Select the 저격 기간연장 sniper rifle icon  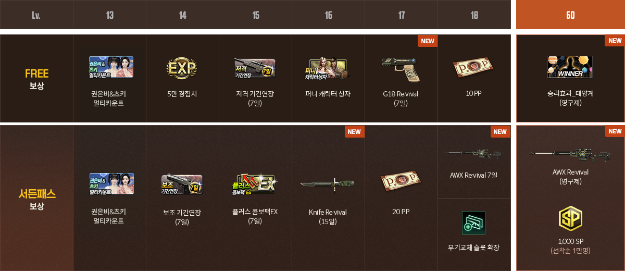pos(255,68)
